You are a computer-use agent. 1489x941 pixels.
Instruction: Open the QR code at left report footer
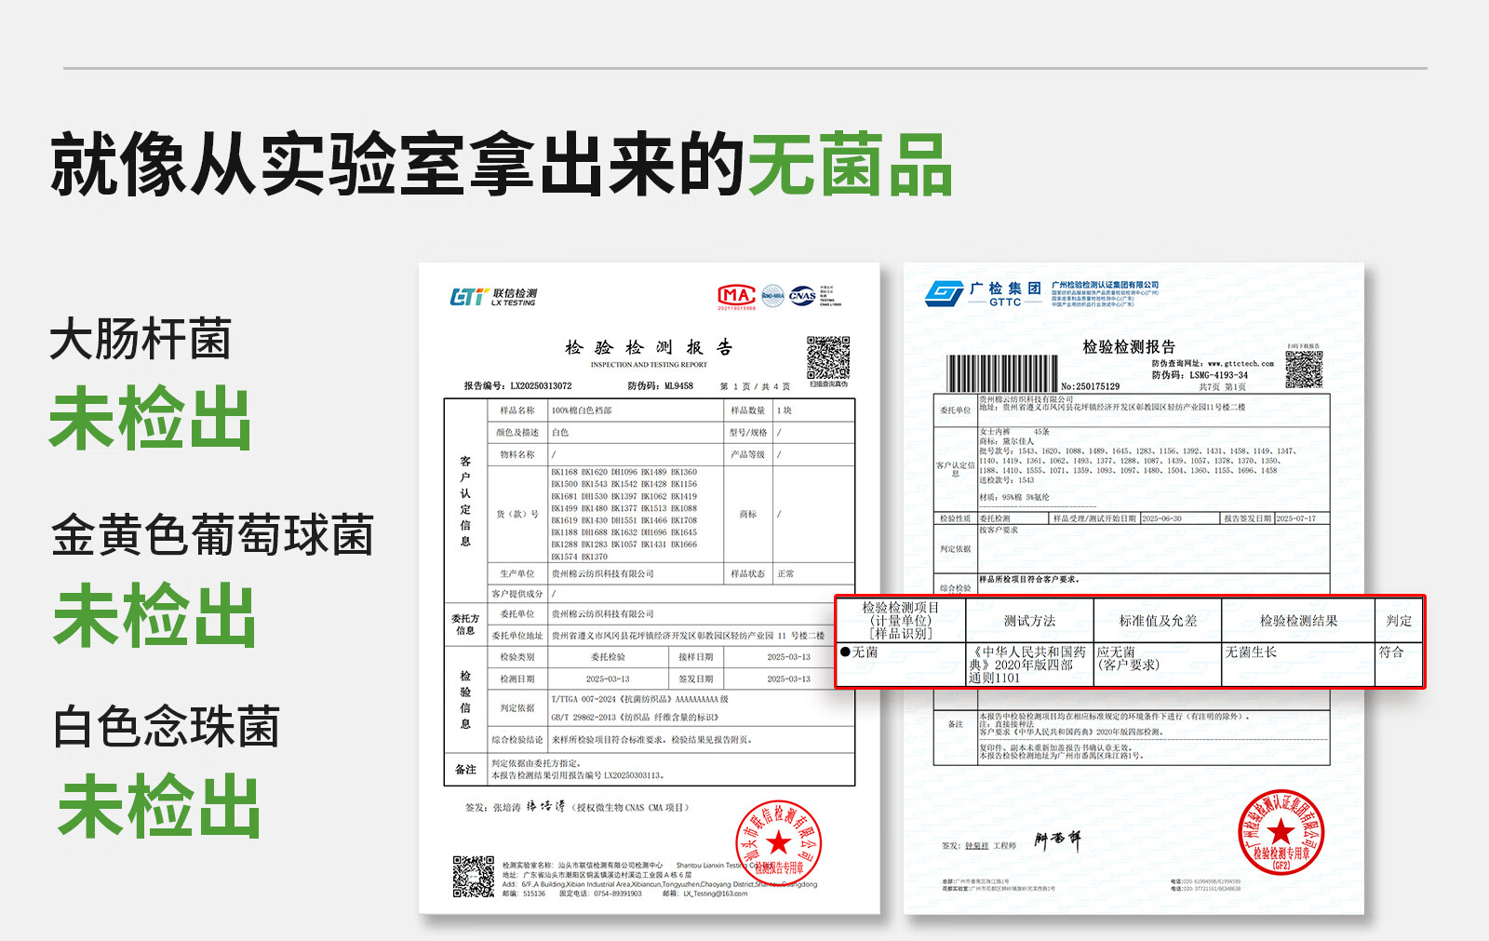[474, 876]
